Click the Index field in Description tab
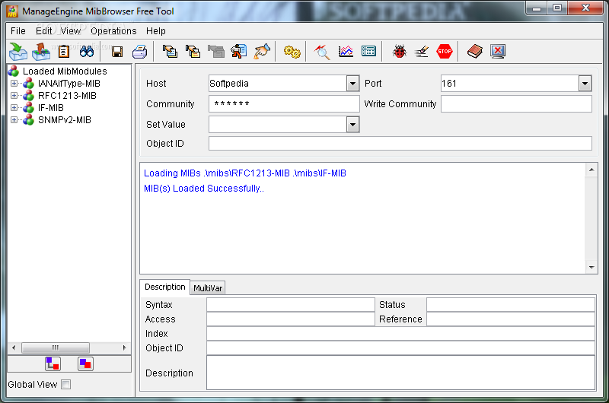Screen dimensions: 609x403 [x=400, y=334]
